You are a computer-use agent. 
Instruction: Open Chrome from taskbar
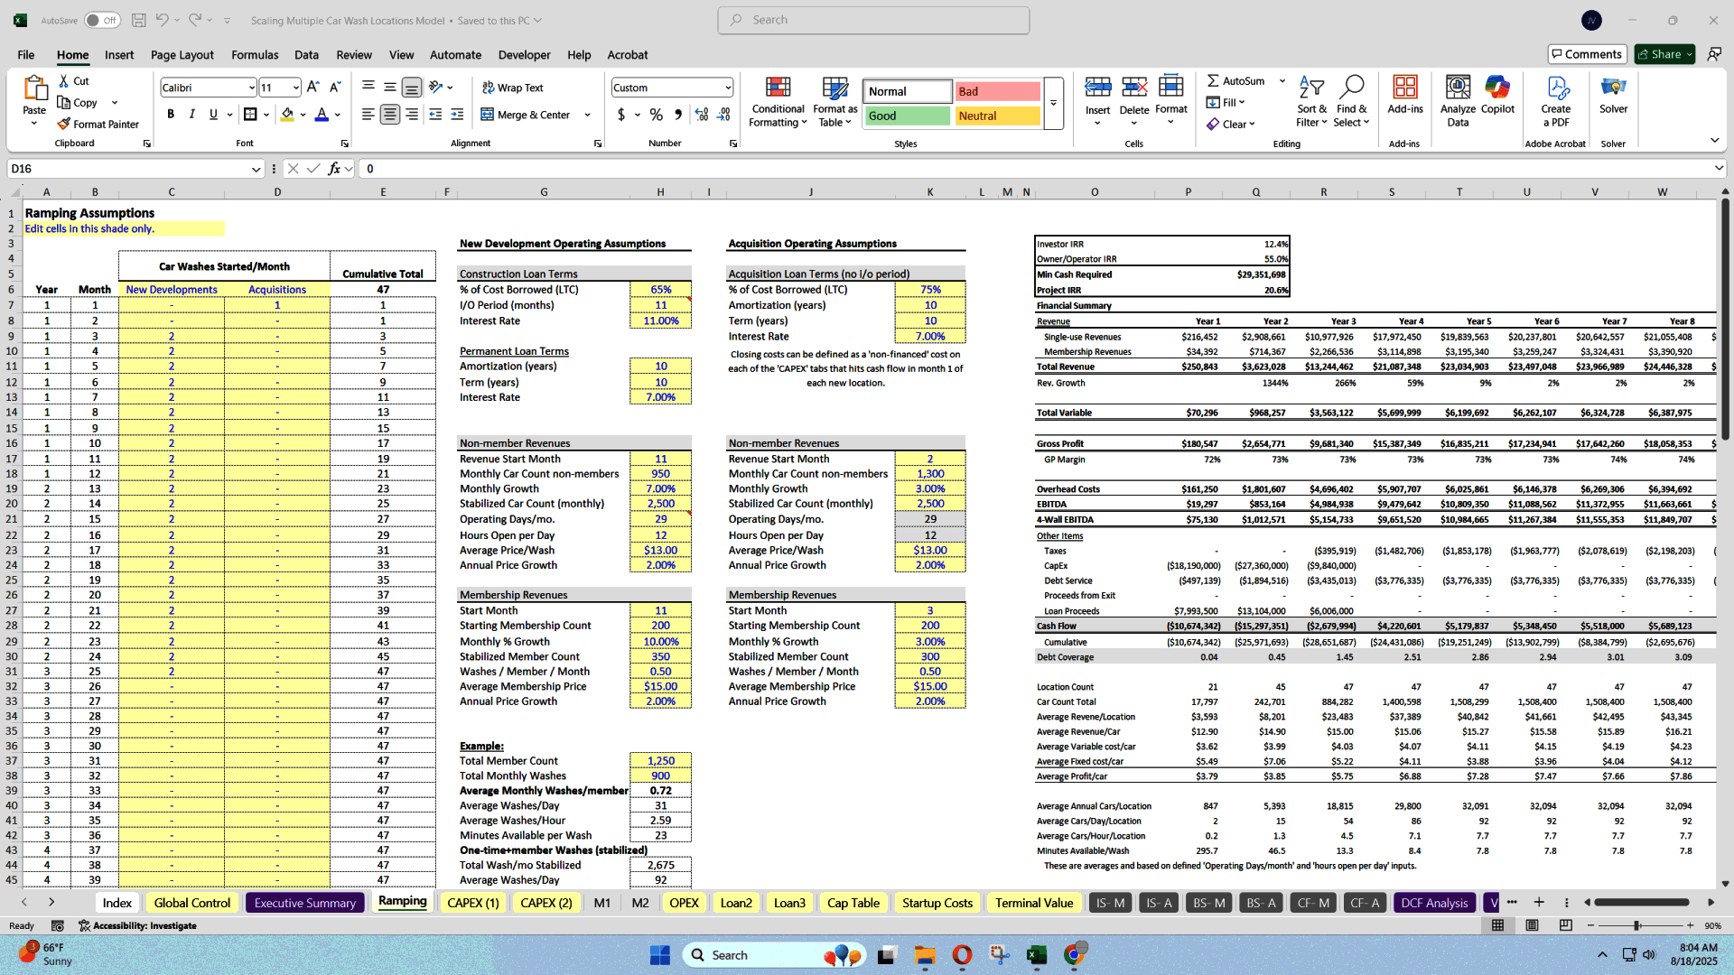[x=1074, y=955]
